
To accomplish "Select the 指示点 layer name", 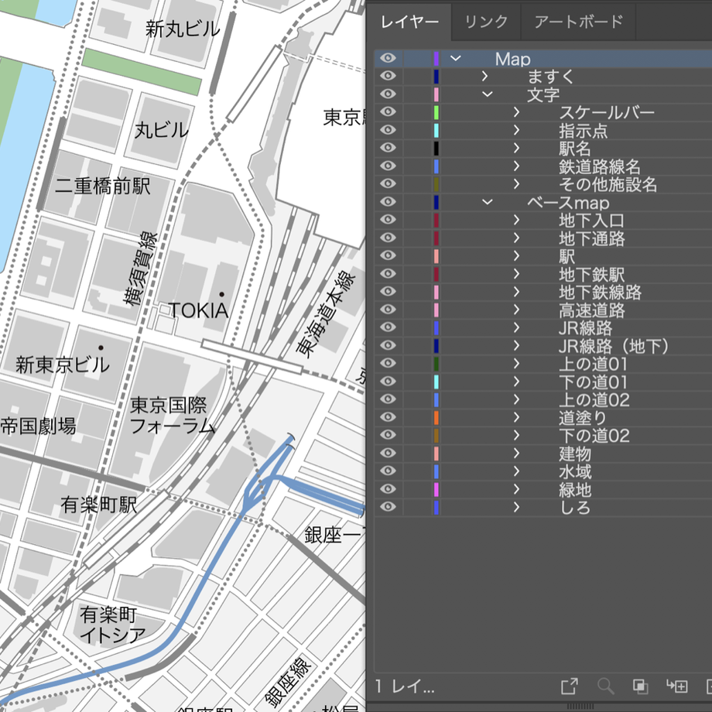I will click(x=583, y=131).
